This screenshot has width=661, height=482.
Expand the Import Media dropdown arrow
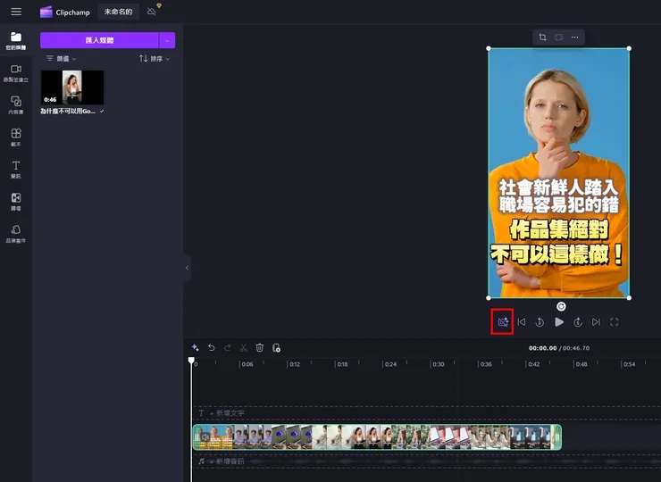coord(167,40)
